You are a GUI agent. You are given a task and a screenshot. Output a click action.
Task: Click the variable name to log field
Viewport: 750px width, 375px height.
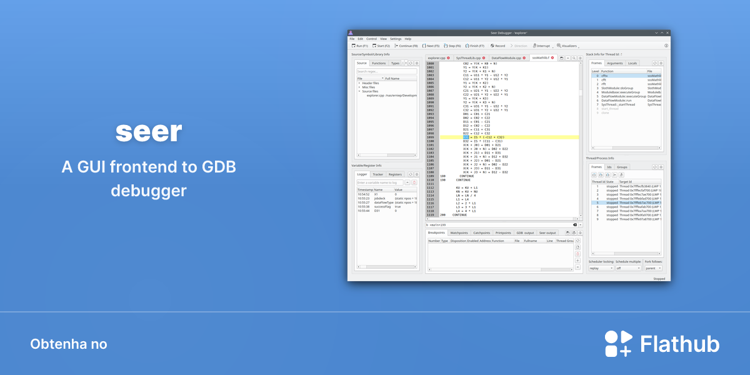click(x=380, y=182)
